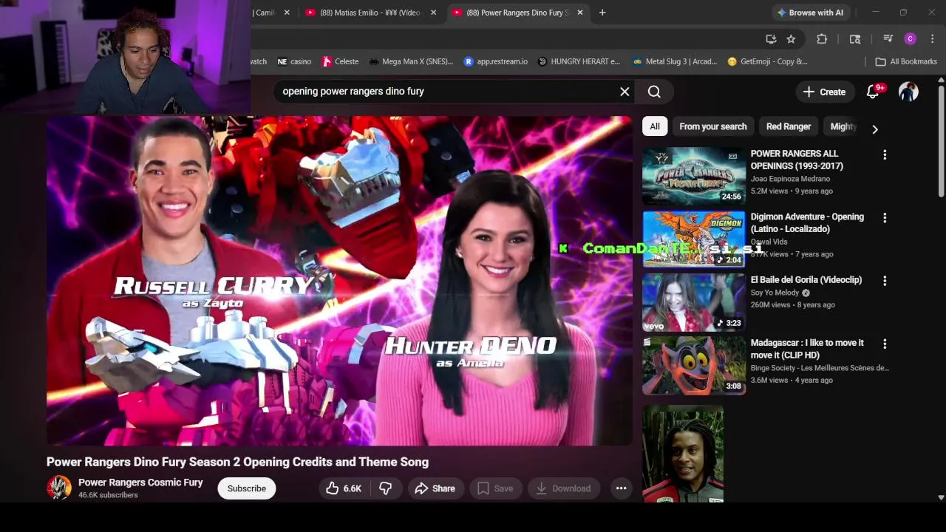
Task: Select the Power Rangers Dino Fury tab
Action: (517, 13)
